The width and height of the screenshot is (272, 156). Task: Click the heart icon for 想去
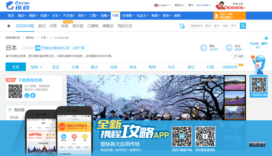[204, 48]
